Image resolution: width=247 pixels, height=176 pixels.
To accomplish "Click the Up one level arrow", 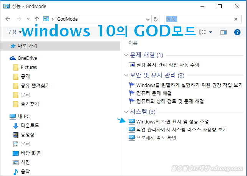I will pyautogui.click(x=36, y=19).
